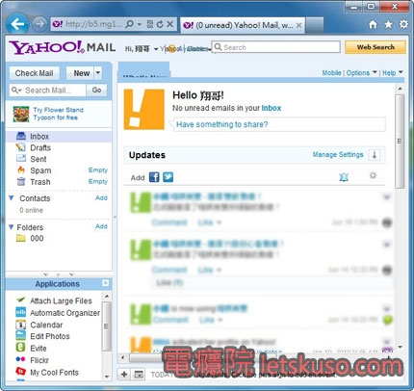Add a new folder
414x391 pixels.
pos(101,226)
